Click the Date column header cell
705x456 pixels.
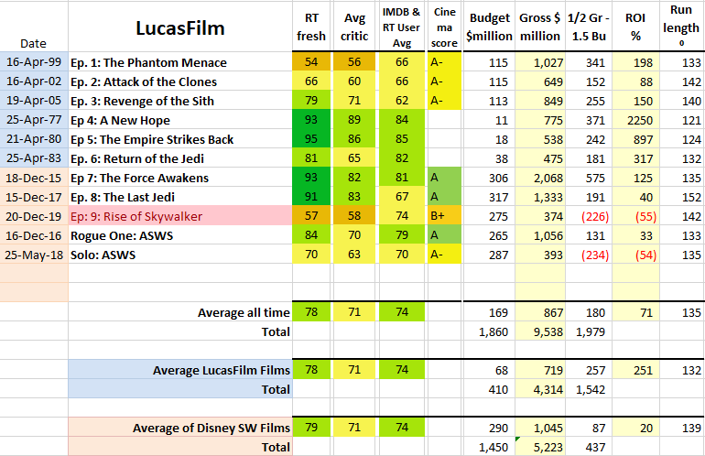click(34, 43)
